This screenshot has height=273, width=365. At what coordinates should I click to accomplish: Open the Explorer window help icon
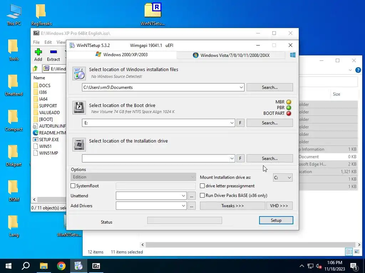click(x=358, y=70)
